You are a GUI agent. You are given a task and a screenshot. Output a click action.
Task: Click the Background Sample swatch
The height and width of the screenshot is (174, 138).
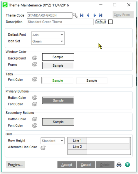click(x=58, y=57)
